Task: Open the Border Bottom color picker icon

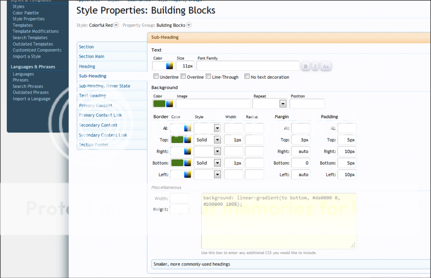Action: coord(187,163)
